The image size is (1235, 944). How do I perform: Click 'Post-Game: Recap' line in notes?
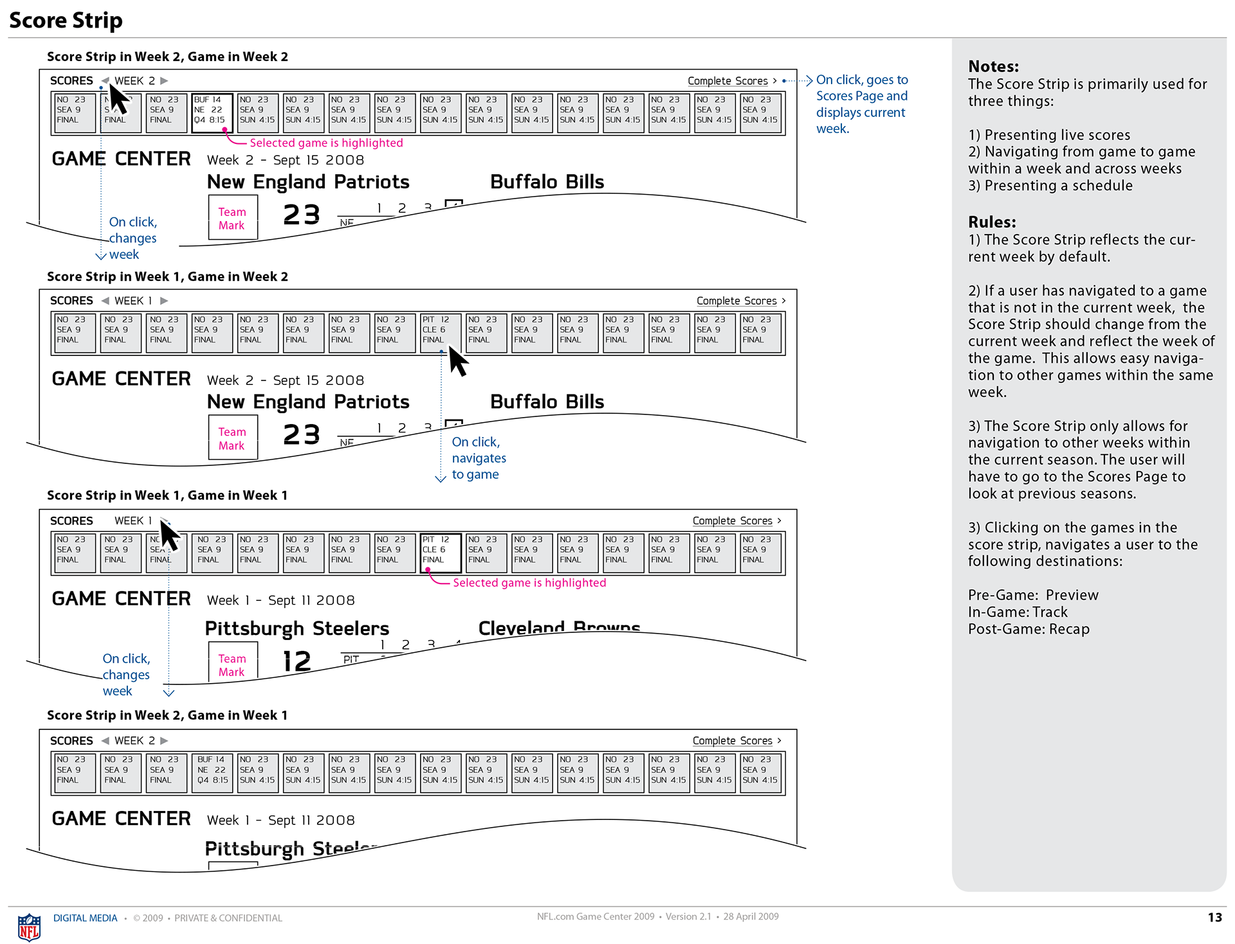[1029, 629]
